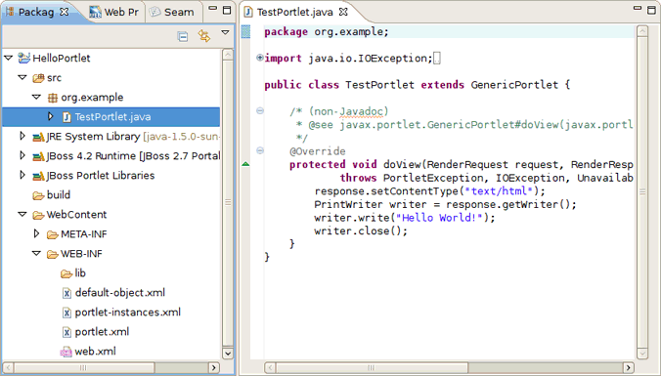Viewport: 661px width, 376px height.
Task: Click the lib folder icon
Action: pyautogui.click(x=66, y=273)
